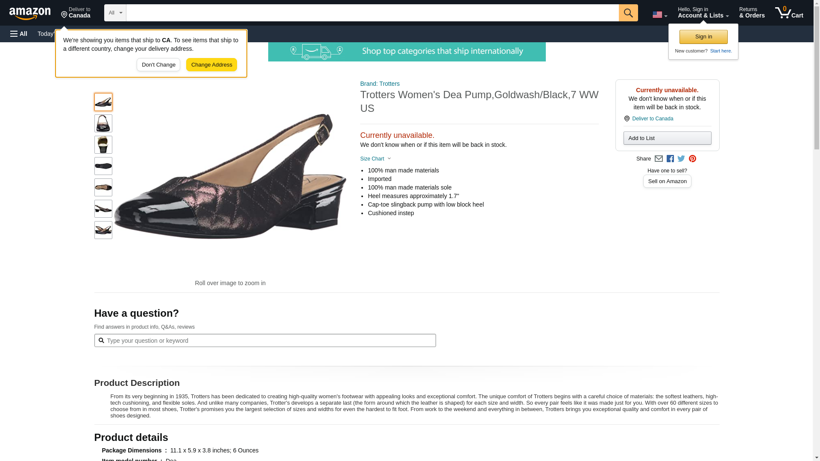
Task: Expand the All departments search dropdown
Action: [115, 13]
